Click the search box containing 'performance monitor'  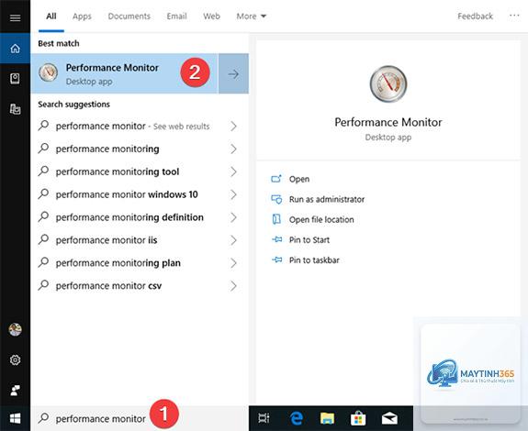[140, 418]
